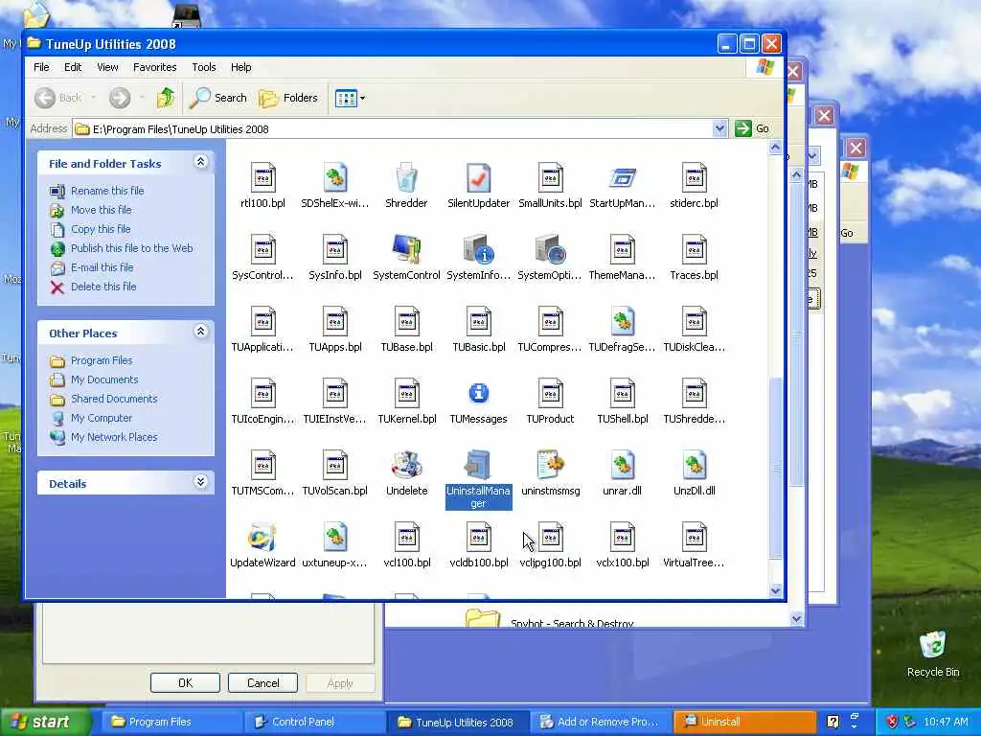Open Shared Documents in Other Places
Image resolution: width=981 pixels, height=736 pixels.
[114, 399]
